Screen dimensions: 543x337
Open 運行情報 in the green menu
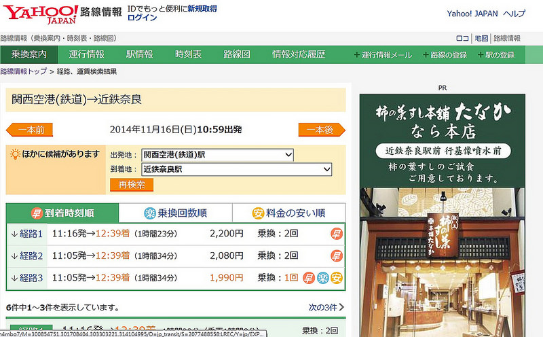(x=86, y=54)
